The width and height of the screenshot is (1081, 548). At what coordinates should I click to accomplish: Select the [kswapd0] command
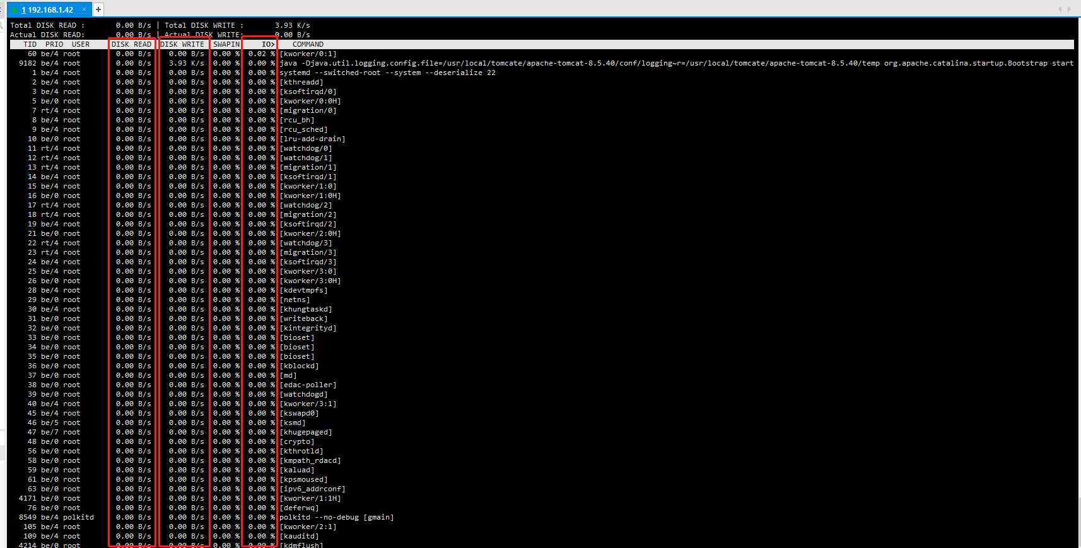tap(299, 413)
